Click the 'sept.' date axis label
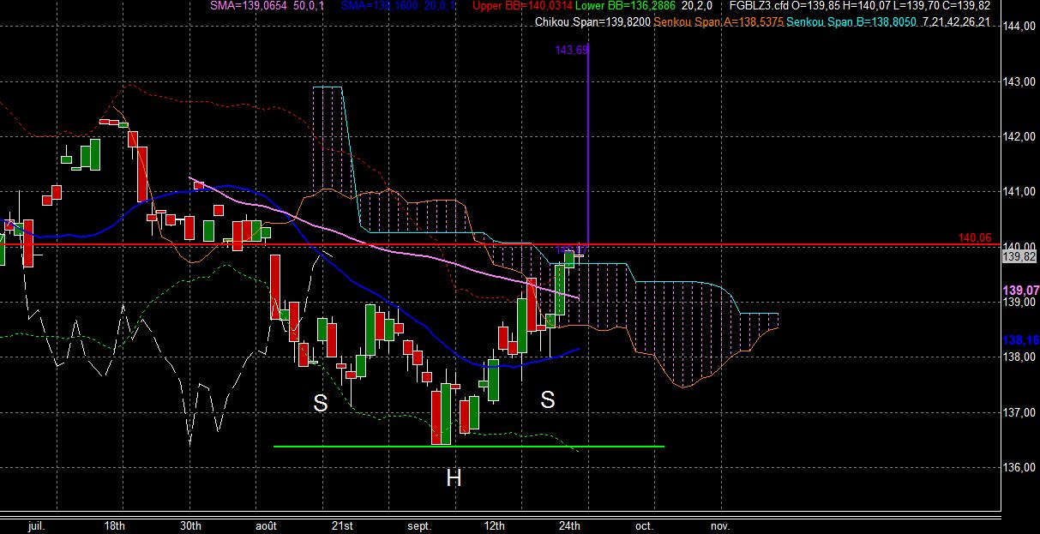Image resolution: width=1040 pixels, height=534 pixels. [418, 525]
